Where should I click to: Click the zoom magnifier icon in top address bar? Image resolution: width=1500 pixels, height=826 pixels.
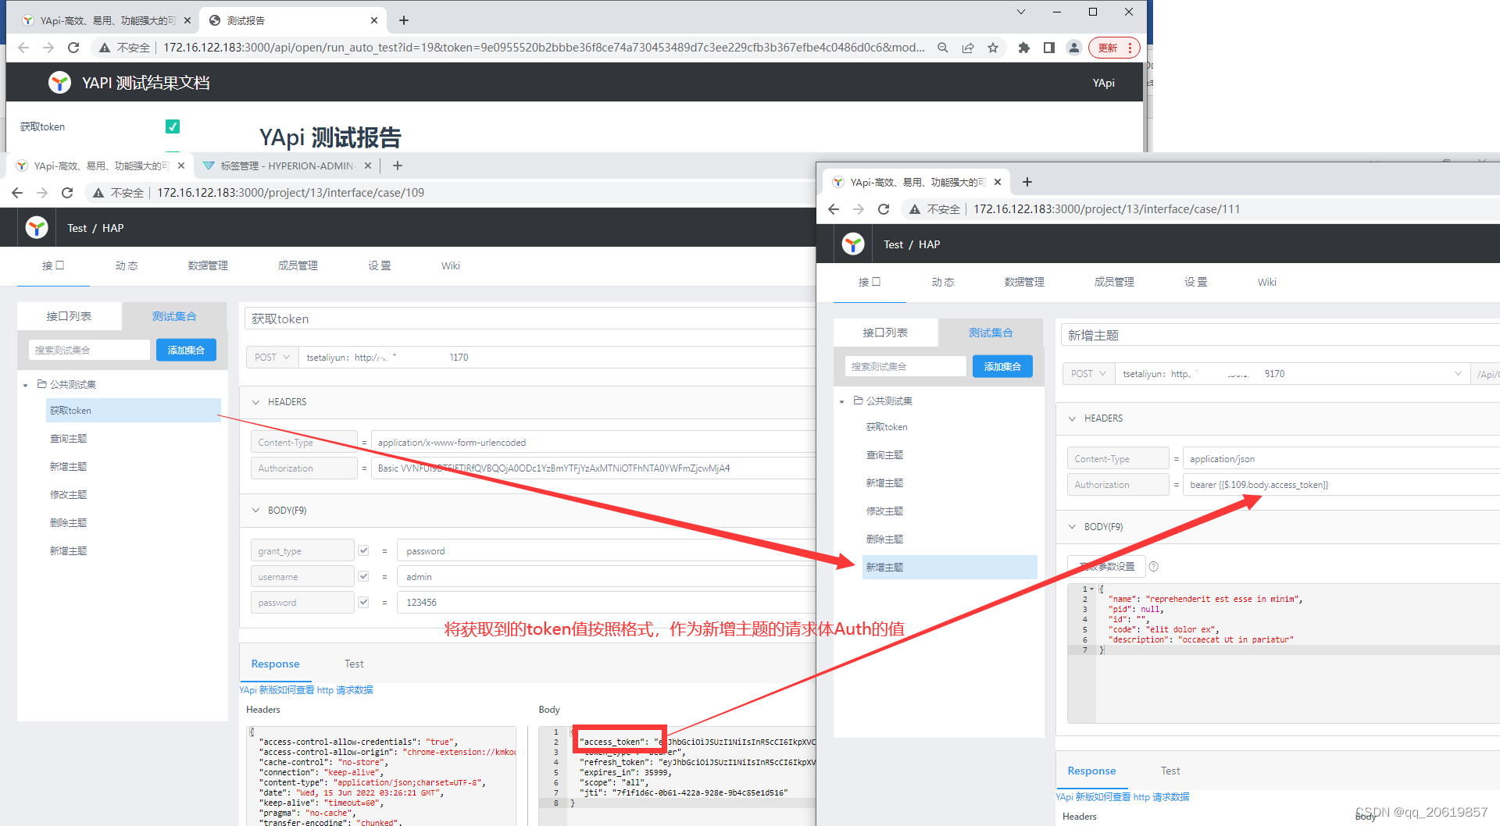943,48
